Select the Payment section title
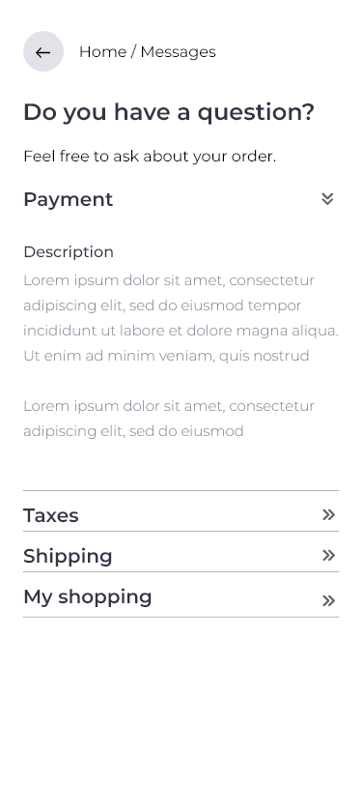362x785 pixels. (x=68, y=199)
